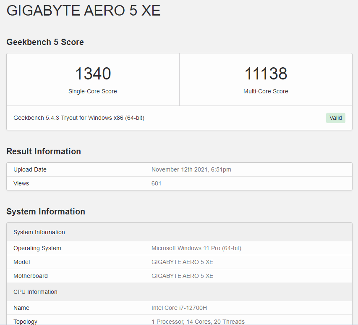Click the Upload Date row label

click(30, 169)
